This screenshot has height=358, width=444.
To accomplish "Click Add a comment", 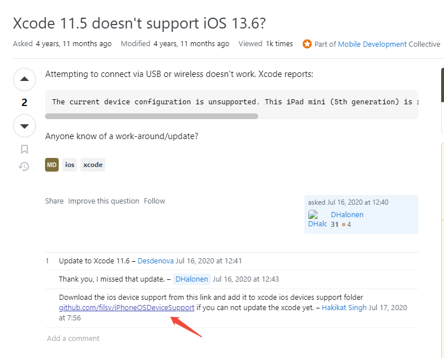I will tap(73, 339).
